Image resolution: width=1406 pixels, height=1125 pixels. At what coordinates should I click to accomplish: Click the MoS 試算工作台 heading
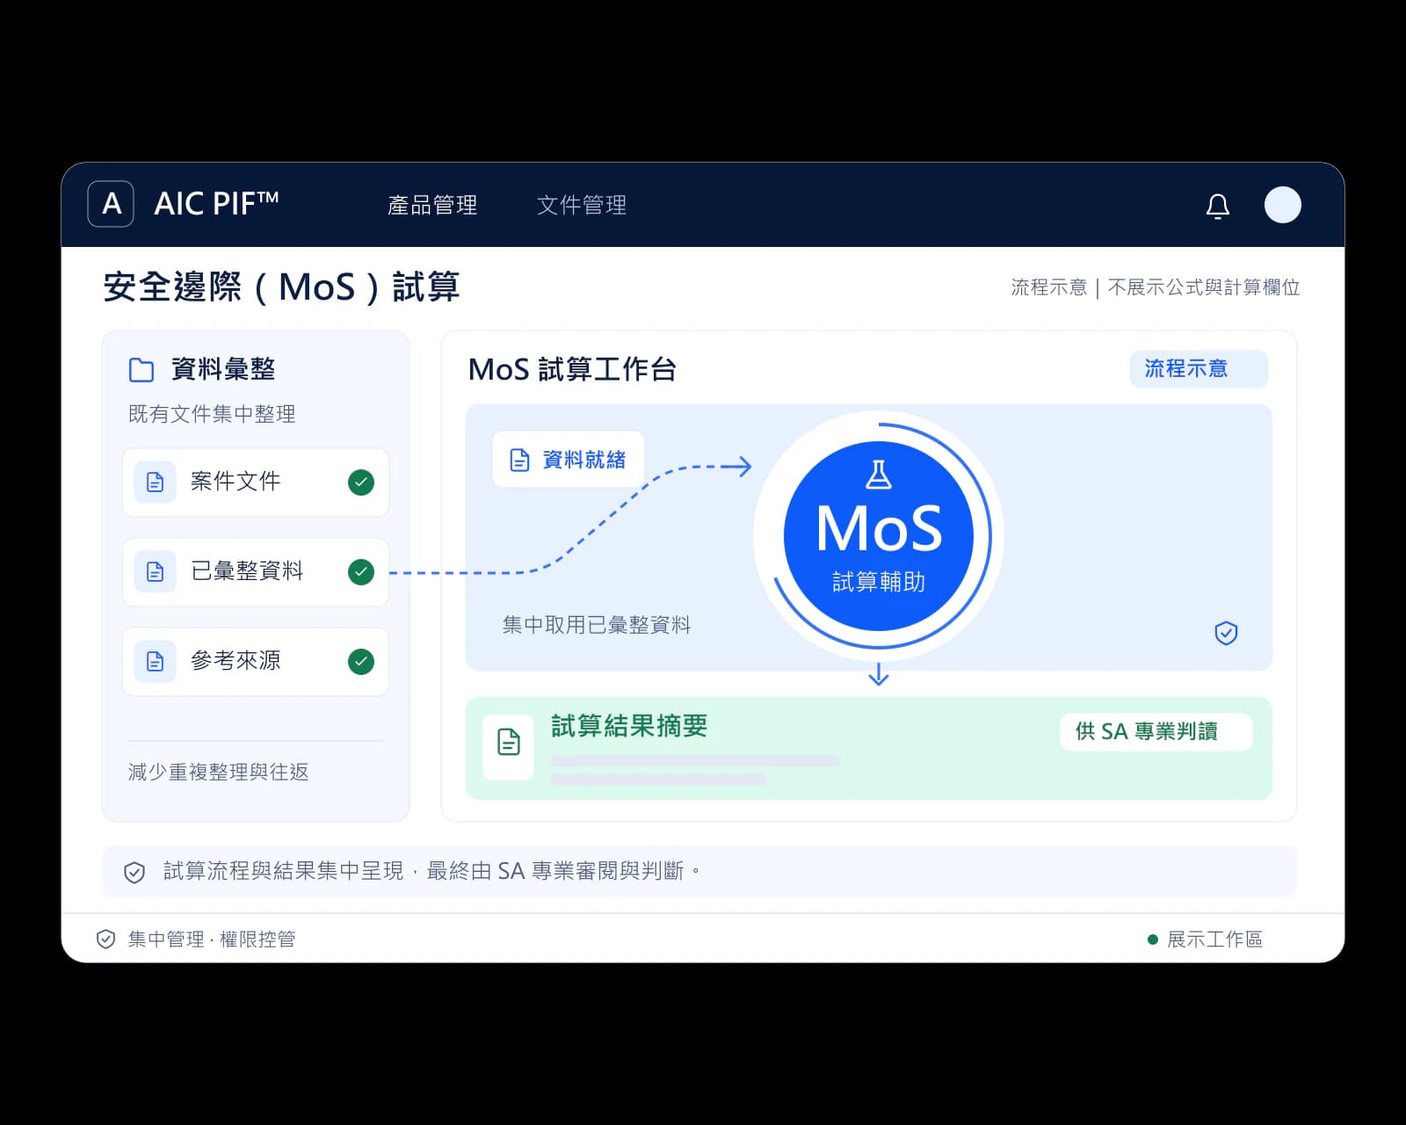pyautogui.click(x=572, y=369)
